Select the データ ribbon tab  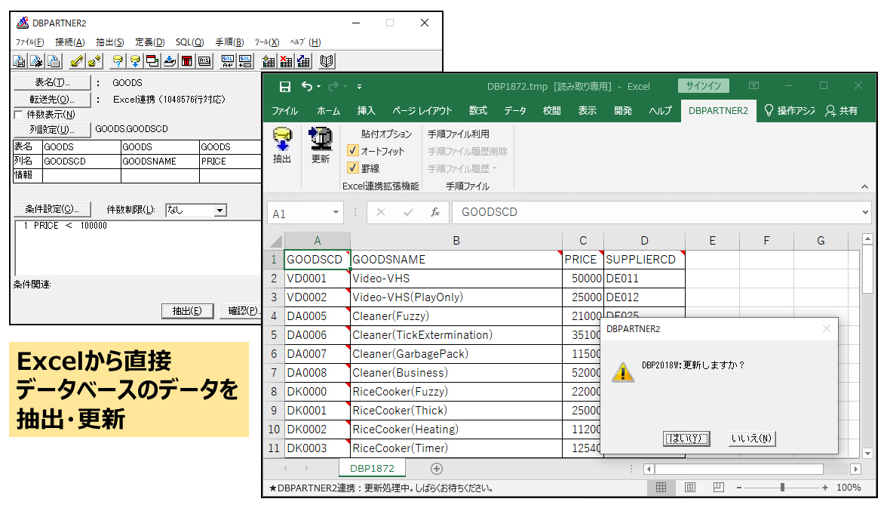click(x=514, y=111)
